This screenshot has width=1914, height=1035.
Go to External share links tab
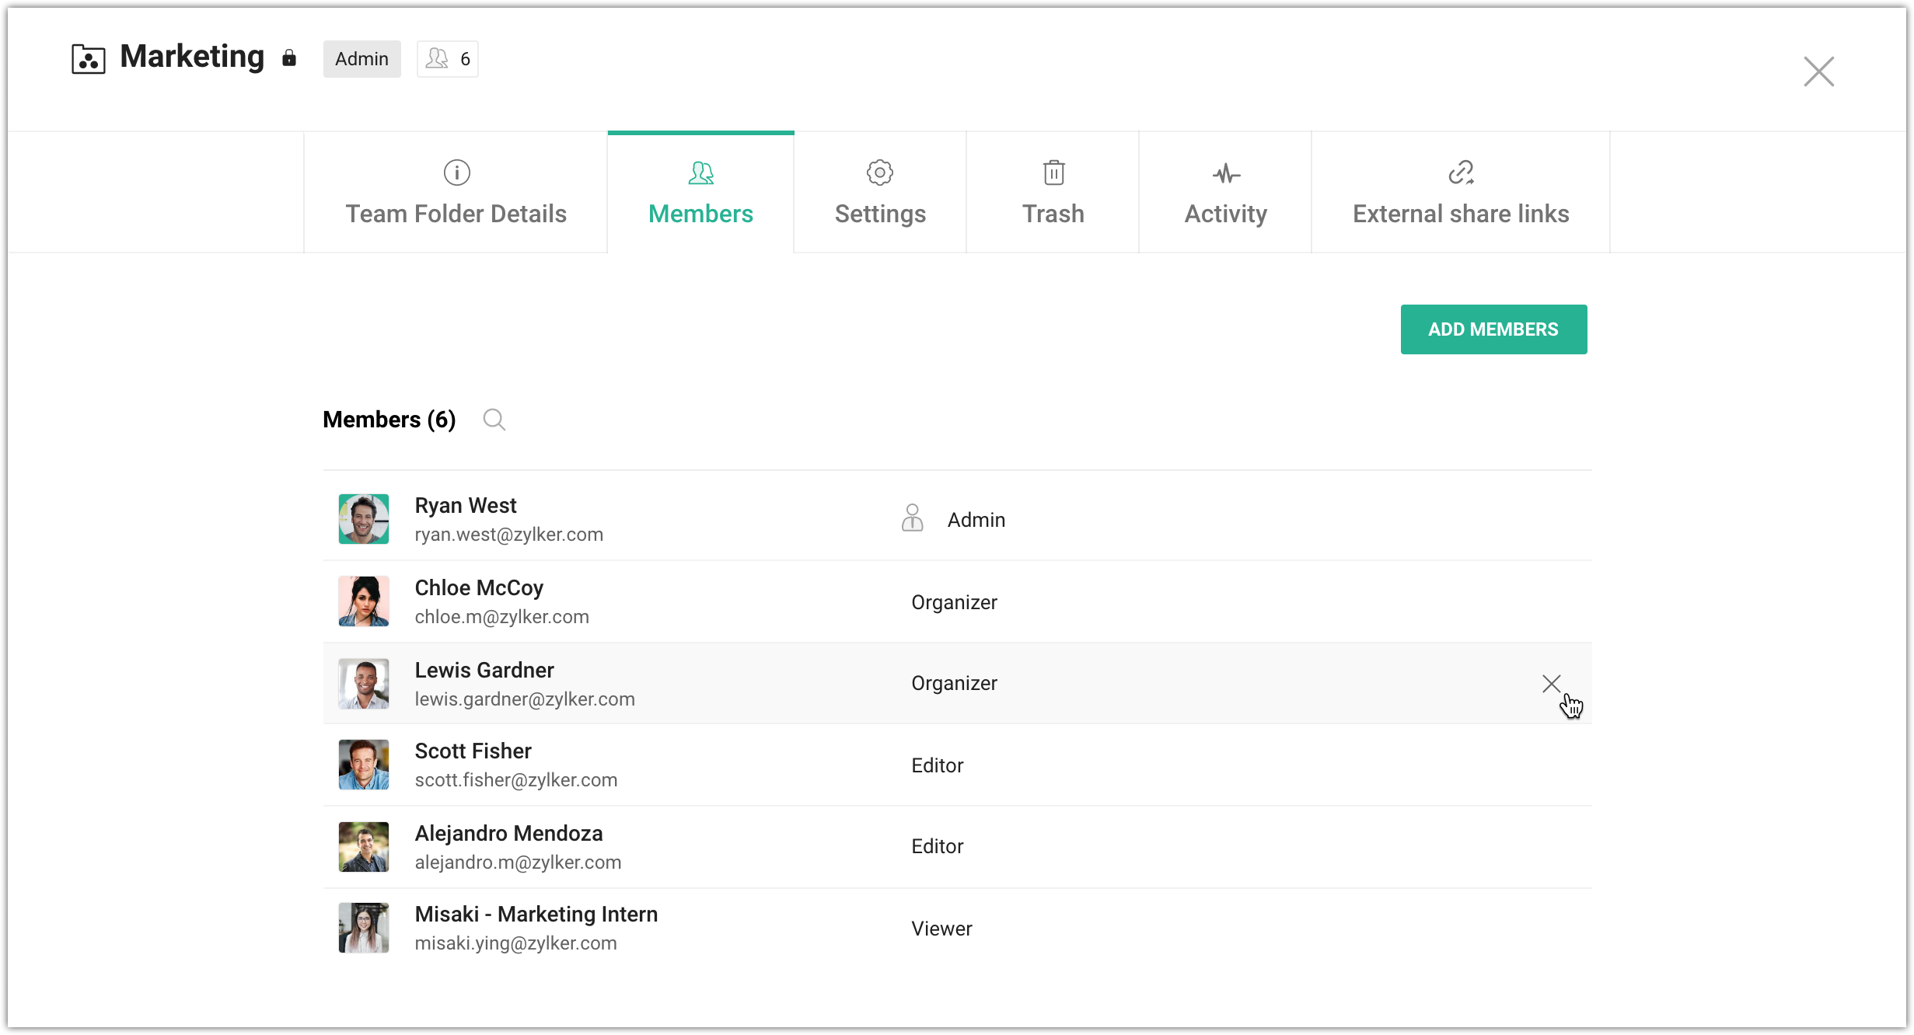pos(1460,193)
